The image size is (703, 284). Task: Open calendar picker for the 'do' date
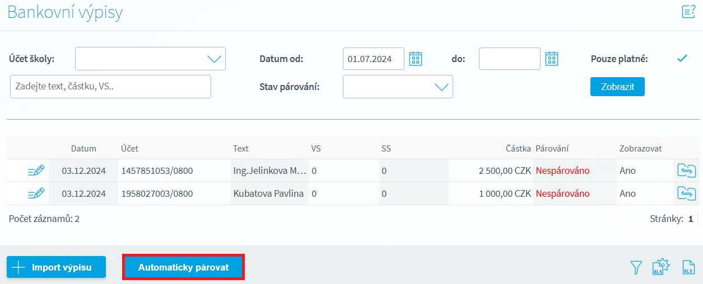tap(552, 59)
